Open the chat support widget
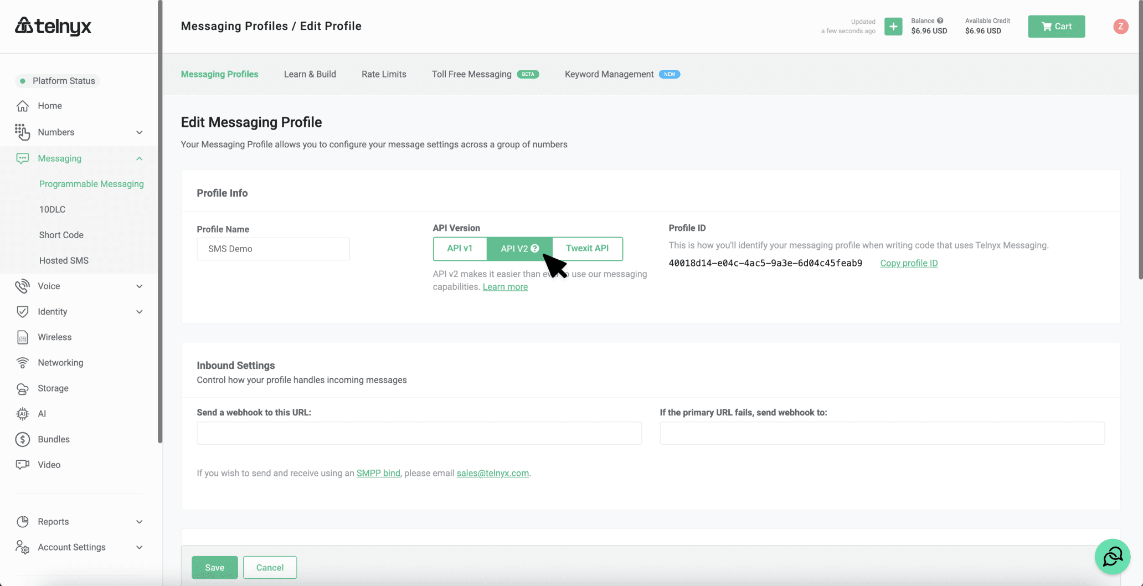This screenshot has height=586, width=1143. point(1112,556)
